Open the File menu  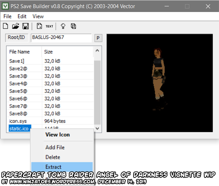coord(7,16)
